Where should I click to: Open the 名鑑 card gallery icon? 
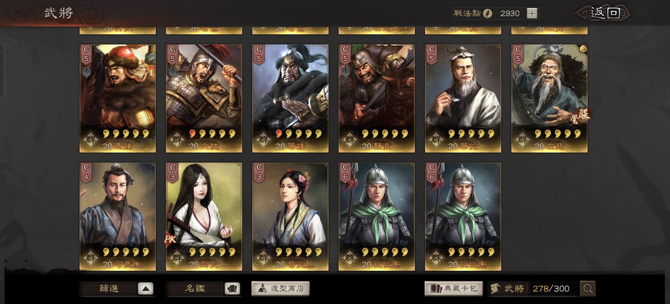[x=232, y=289]
